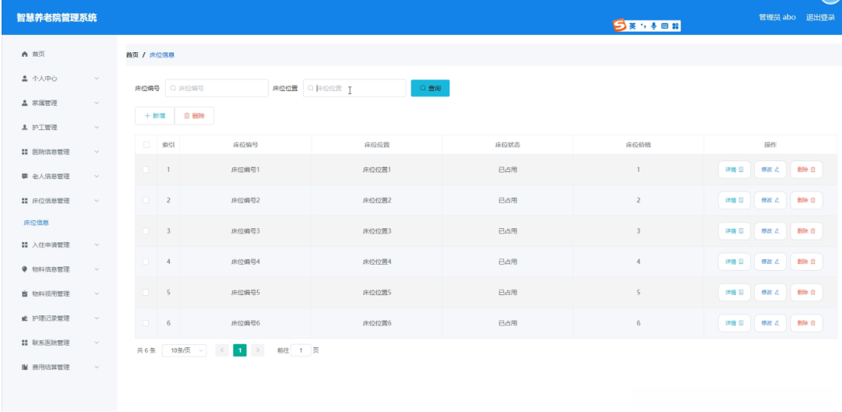Screen dimensions: 842x412
Task: Expand the 入住申请管理 menu chevron
Action: point(97,245)
